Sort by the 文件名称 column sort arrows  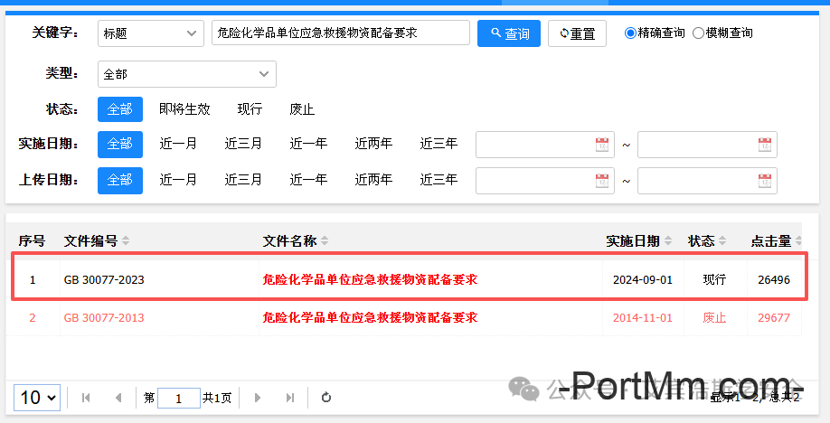[x=325, y=241]
